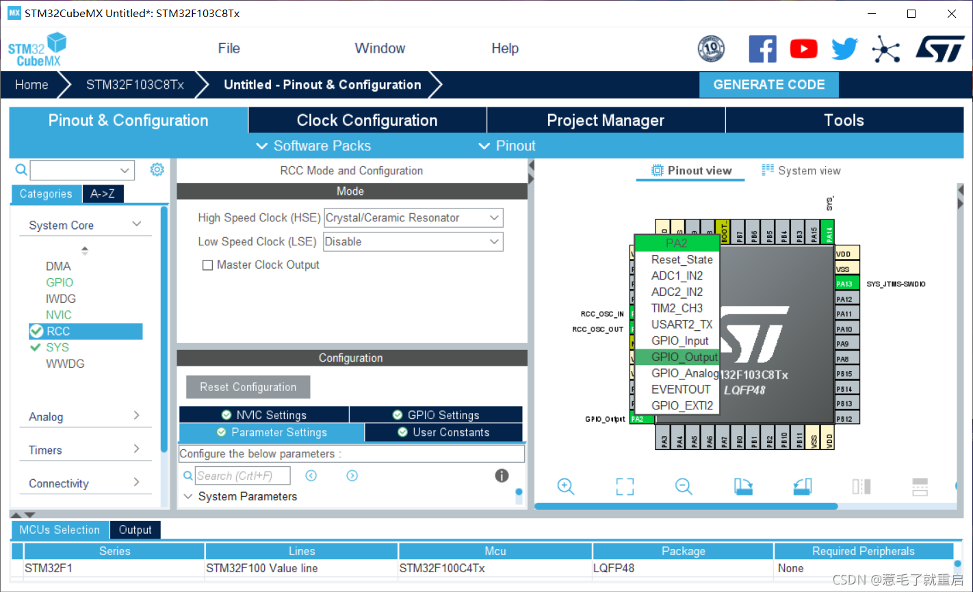Open the Pinout dropdown menu
The image size is (973, 592).
tap(507, 146)
